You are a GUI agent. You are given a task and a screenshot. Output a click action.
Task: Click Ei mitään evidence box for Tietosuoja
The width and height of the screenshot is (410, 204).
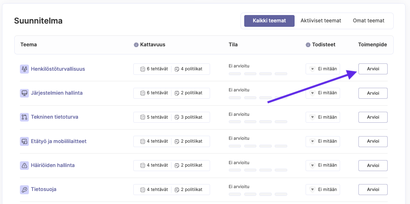[323, 189]
